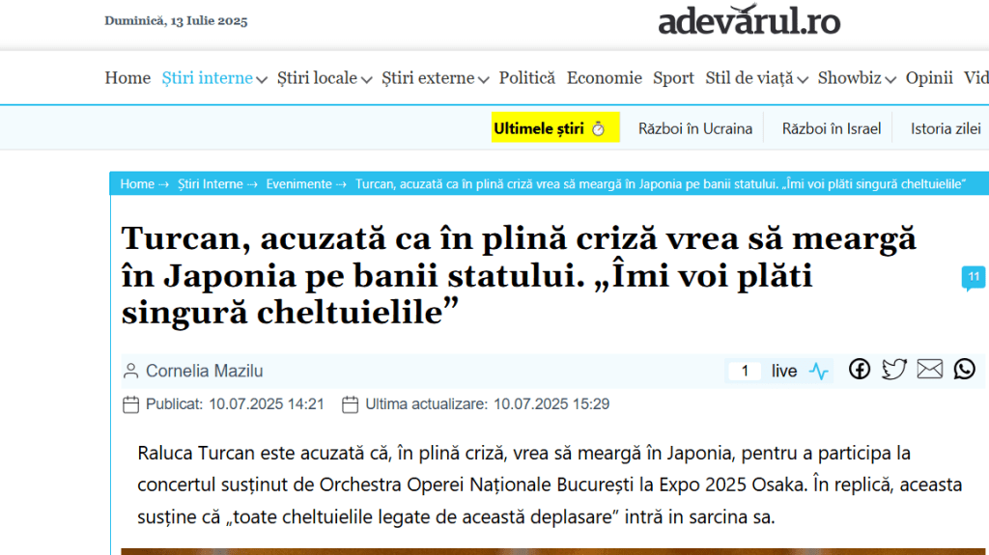Share article via Twitter bird icon

click(894, 370)
